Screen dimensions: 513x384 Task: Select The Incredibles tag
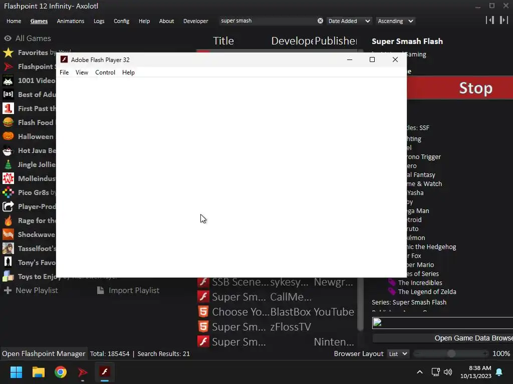[x=420, y=283]
